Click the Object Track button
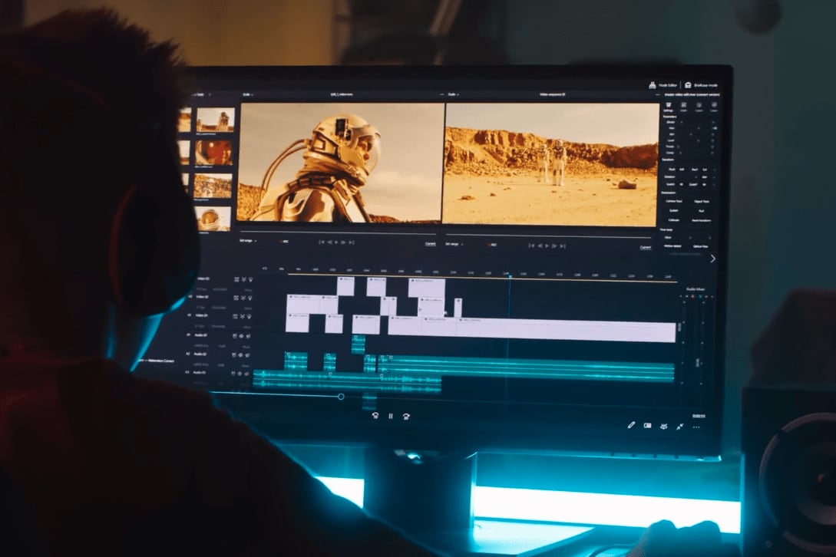This screenshot has height=557, width=836. (x=701, y=201)
